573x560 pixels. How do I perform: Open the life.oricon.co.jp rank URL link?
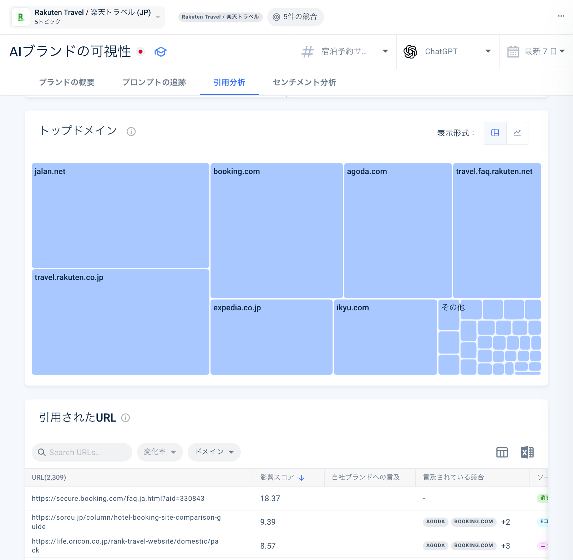(125, 545)
